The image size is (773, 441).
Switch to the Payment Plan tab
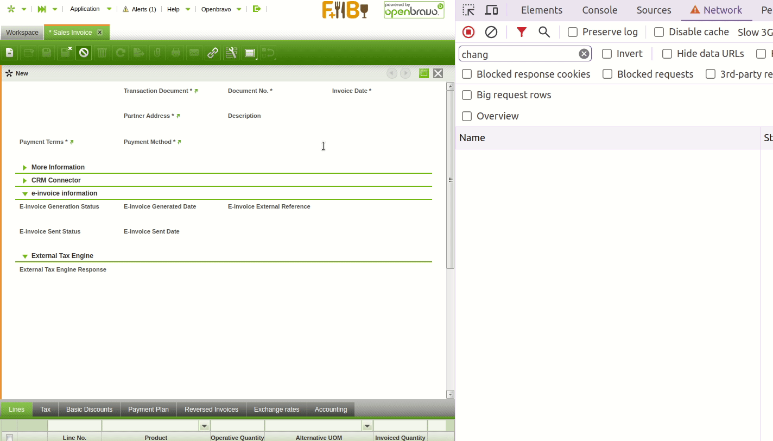(x=148, y=409)
